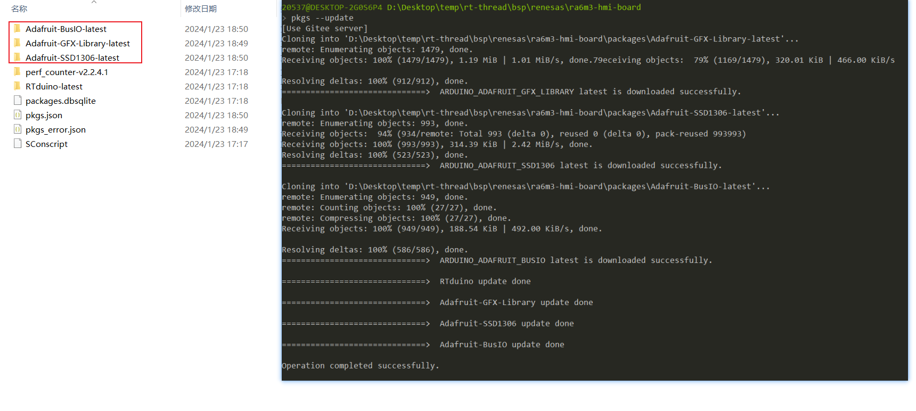Click the SConscript file icon
The image size is (916, 411).
tap(18, 143)
